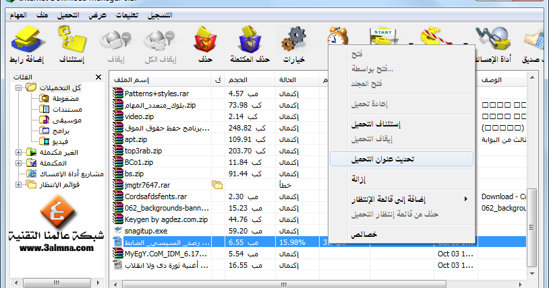The width and height of the screenshot is (549, 288).
Task: Collapse the All Downloads (كل التحميلات) tree node
Action: [x=19, y=87]
